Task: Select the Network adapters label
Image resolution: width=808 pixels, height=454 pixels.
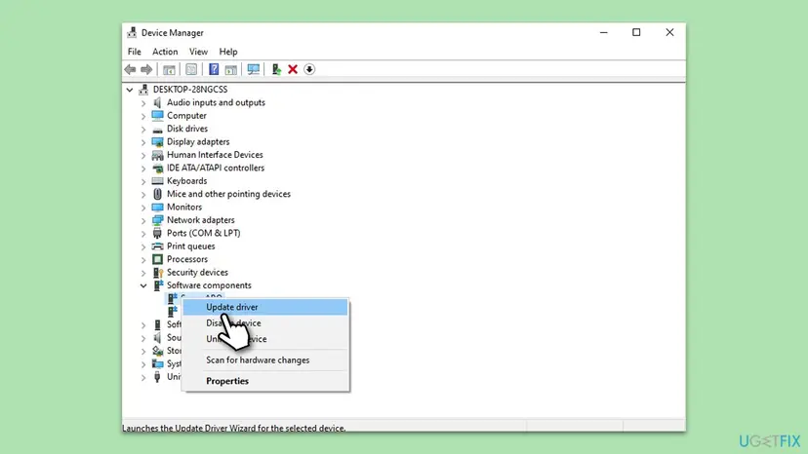Action: tap(200, 220)
